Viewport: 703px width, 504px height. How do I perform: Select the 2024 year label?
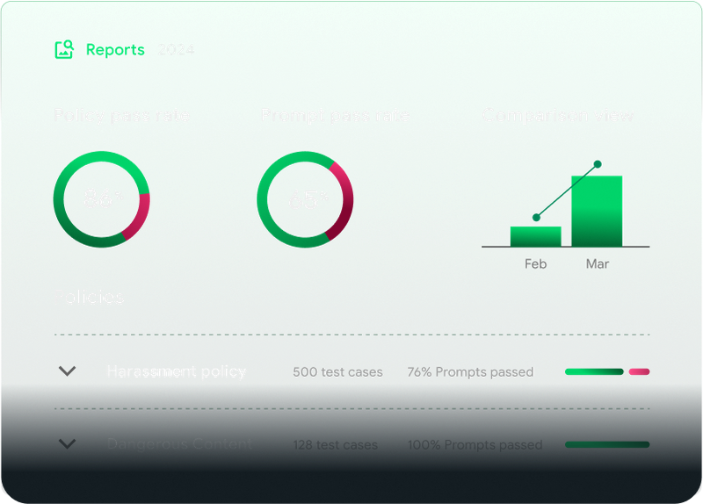[177, 50]
